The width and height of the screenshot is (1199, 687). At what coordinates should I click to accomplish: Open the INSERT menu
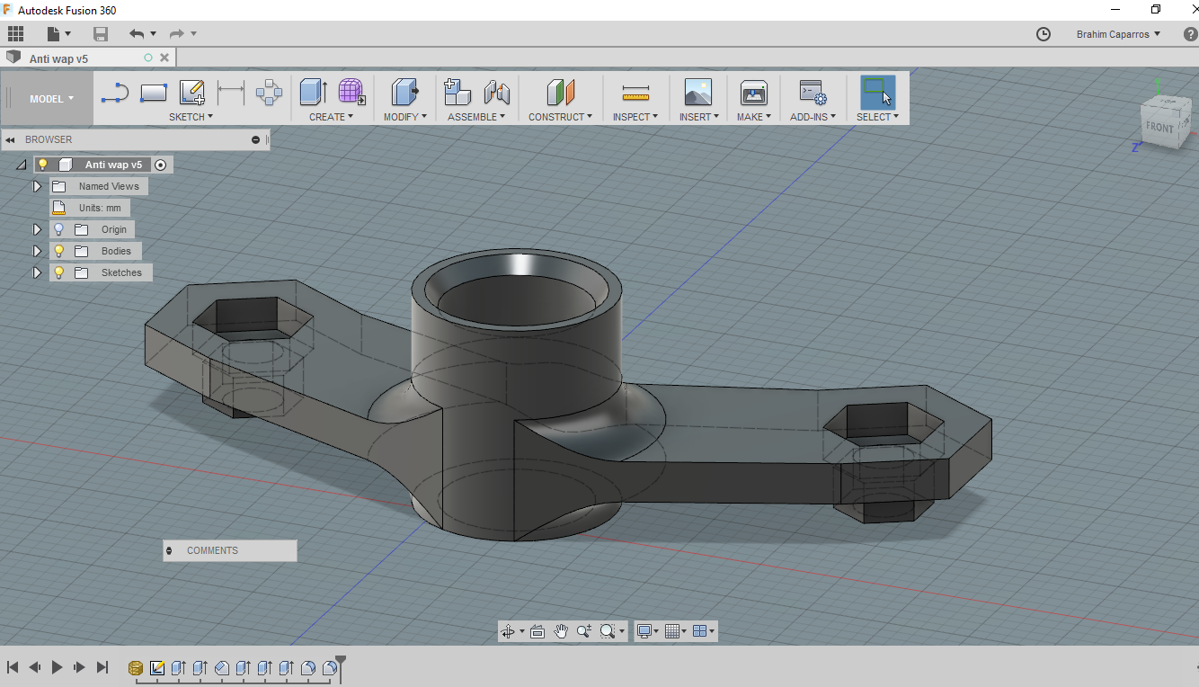coord(699,117)
